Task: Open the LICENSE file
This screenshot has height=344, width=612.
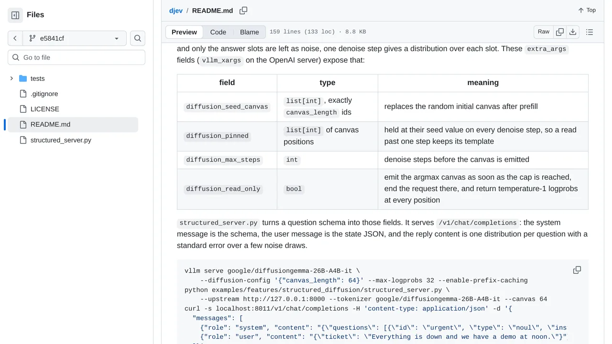Action: coord(44,109)
